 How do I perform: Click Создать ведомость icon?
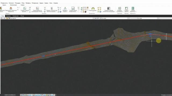pyautogui.click(x=133, y=8)
